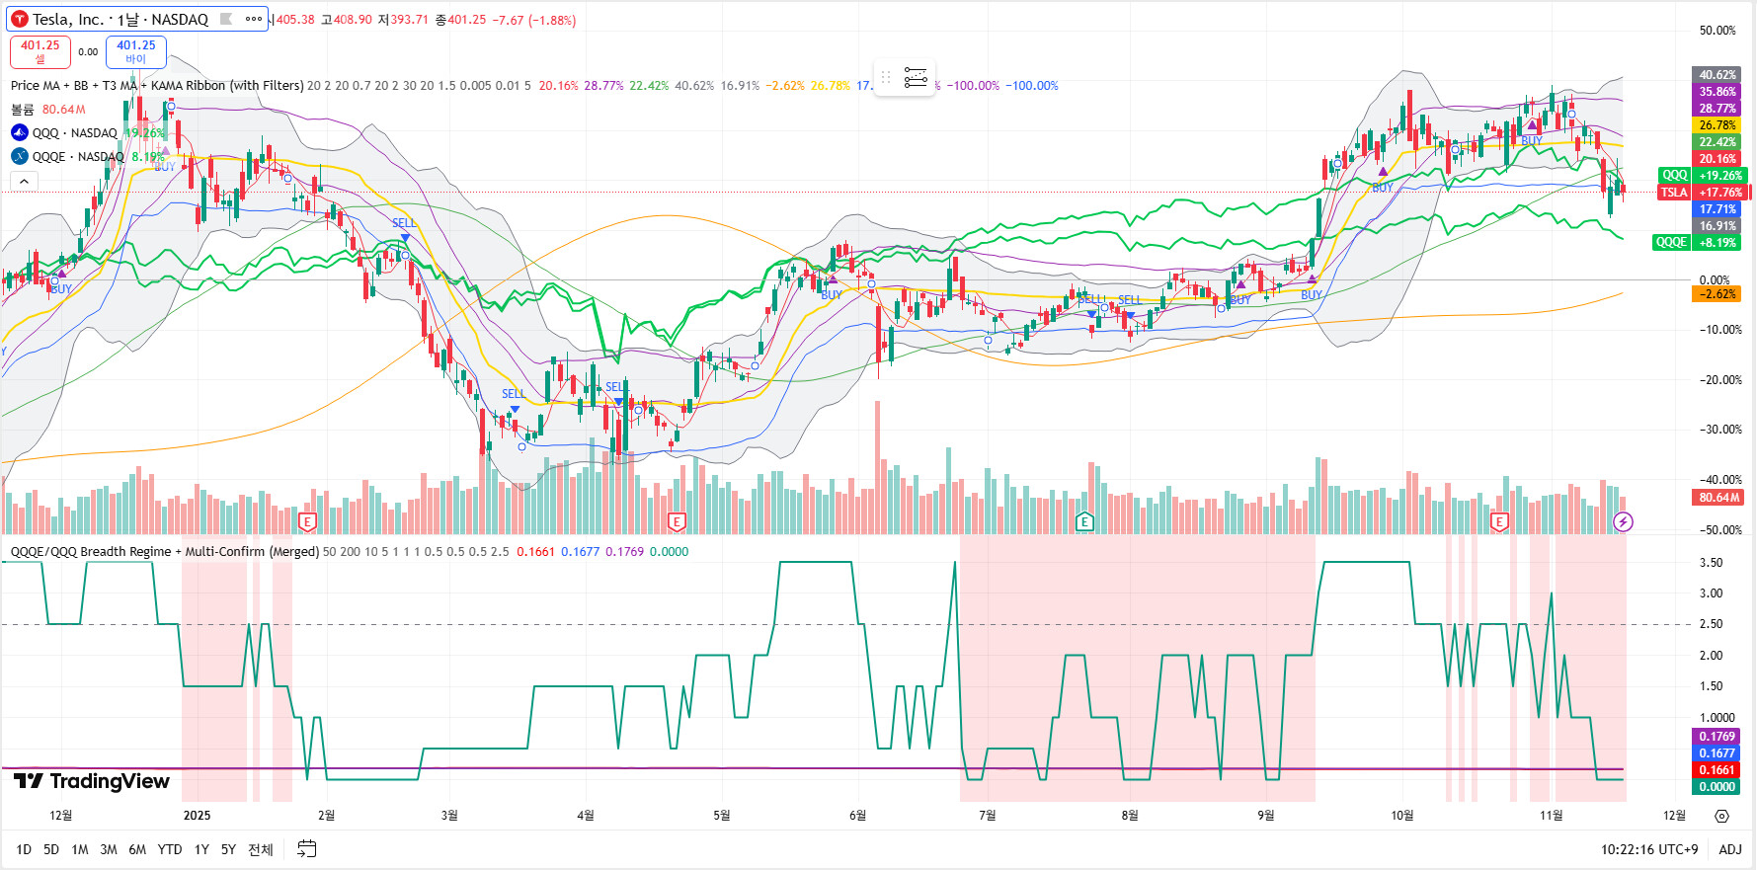Screen dimensions: 1757x870
Task: Click the Price MA + BB indicator legend title
Action: 157,86
